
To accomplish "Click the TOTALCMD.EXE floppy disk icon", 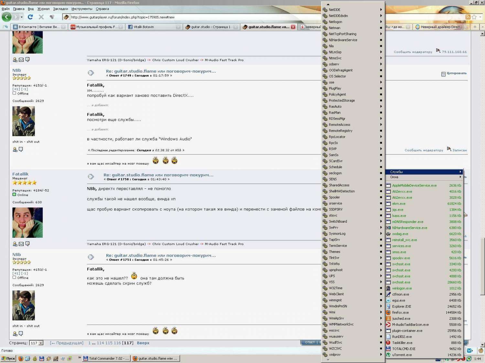I will point(388,349).
